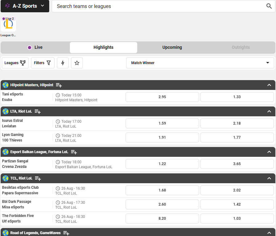
Task: Open Lyon Gaming vs 100 Thieves match
Action: click(13, 137)
